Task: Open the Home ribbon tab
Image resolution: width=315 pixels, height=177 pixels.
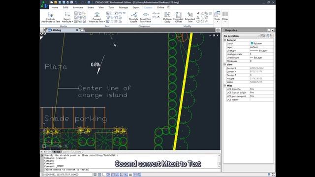Action: [55, 7]
